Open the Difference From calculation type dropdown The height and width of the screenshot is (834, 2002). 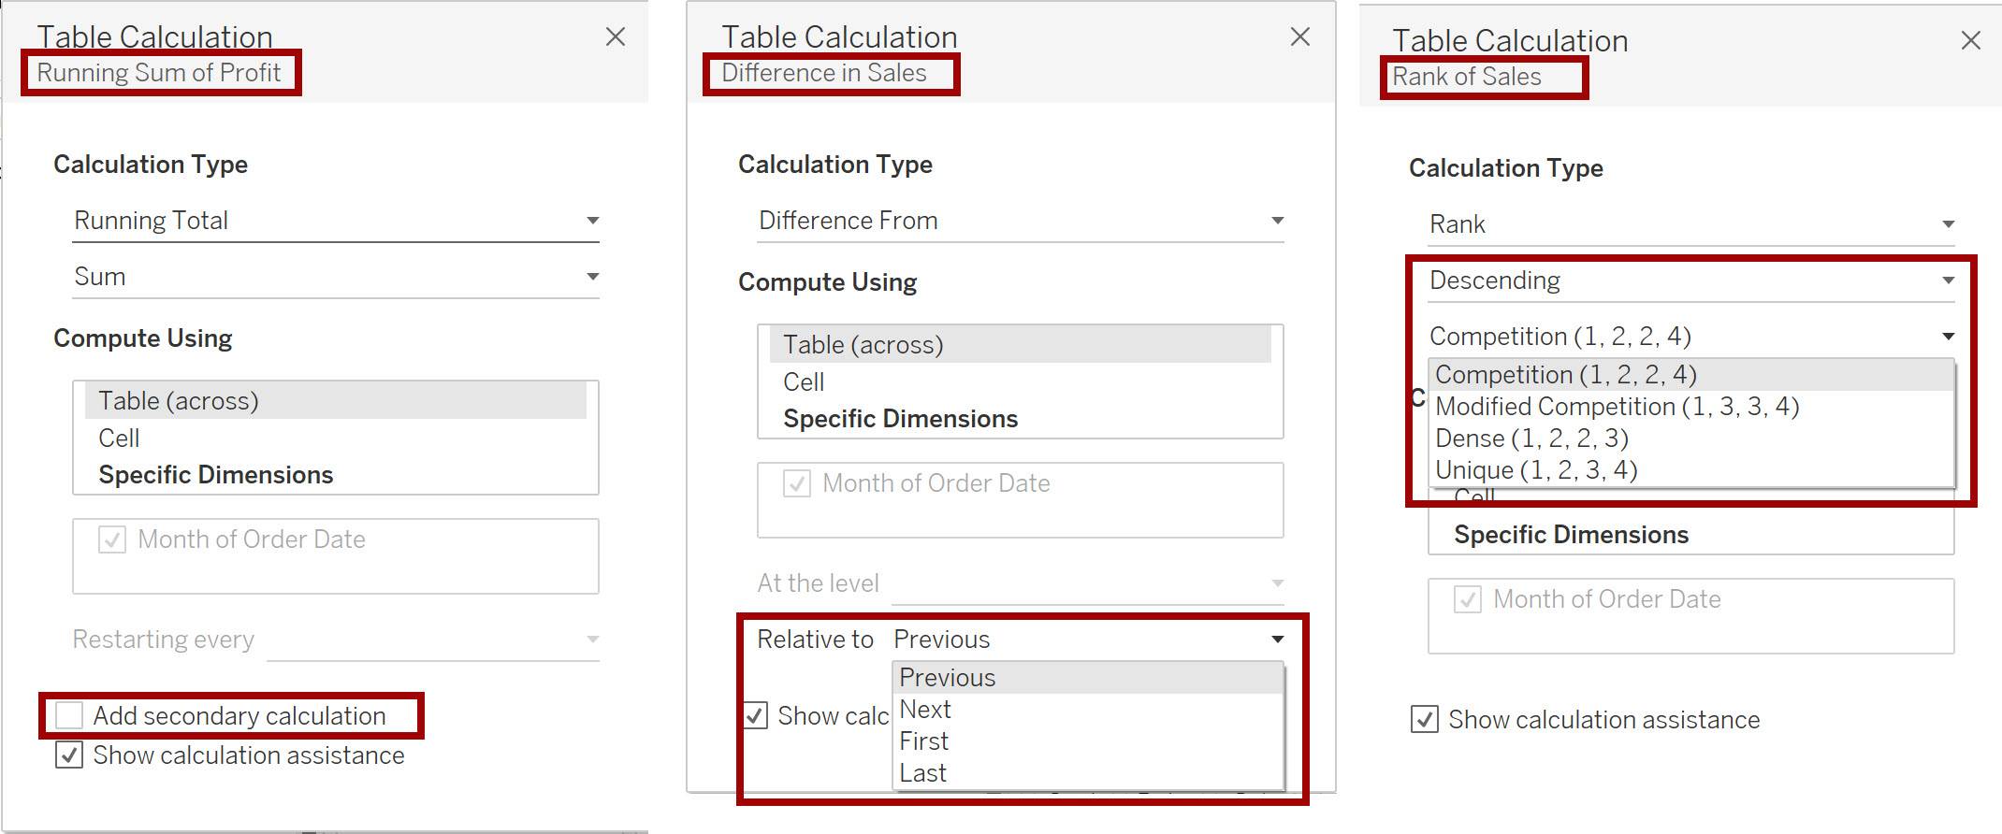[x=1021, y=221]
